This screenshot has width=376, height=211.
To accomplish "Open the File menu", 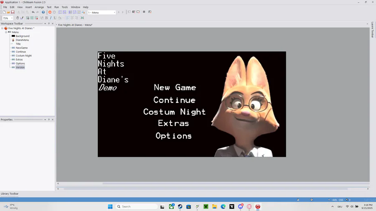I will [x=5, y=7].
